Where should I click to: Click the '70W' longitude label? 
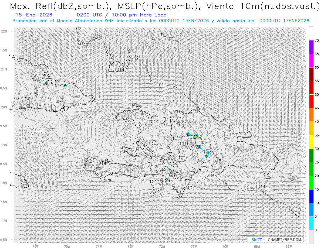point(225,246)
